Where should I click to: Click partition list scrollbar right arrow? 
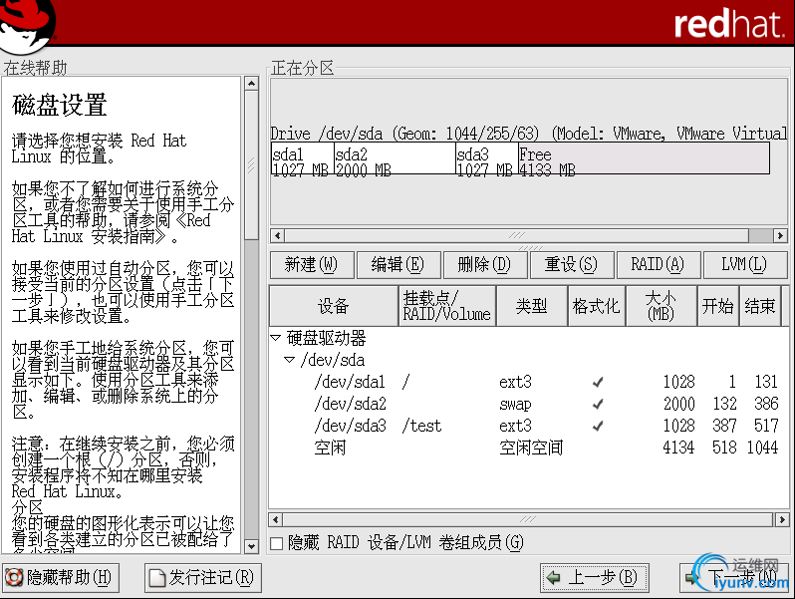coord(782,520)
